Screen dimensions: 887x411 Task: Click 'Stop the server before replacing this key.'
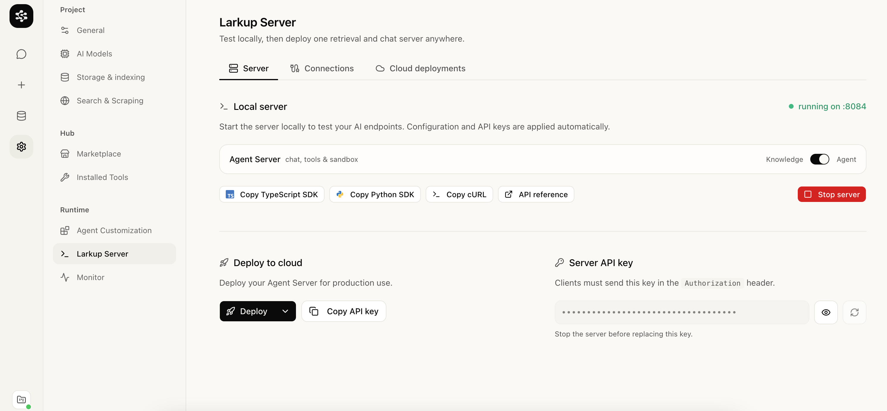coord(623,334)
